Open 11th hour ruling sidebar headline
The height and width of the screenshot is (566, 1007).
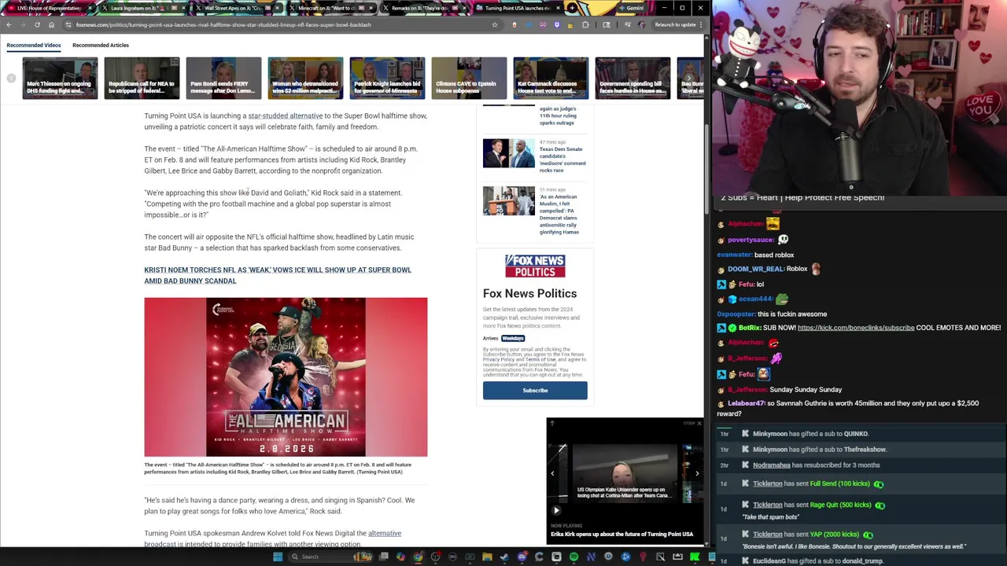(x=557, y=116)
